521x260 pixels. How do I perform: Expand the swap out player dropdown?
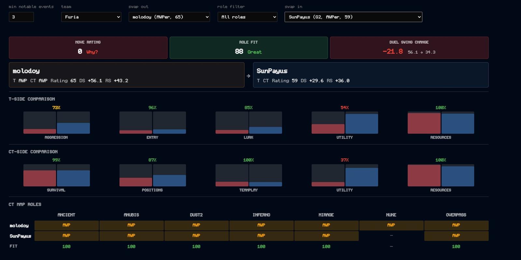coord(169,17)
